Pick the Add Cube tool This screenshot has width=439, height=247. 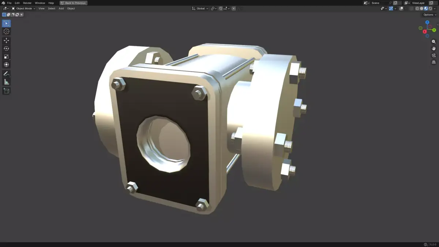pyautogui.click(x=6, y=91)
